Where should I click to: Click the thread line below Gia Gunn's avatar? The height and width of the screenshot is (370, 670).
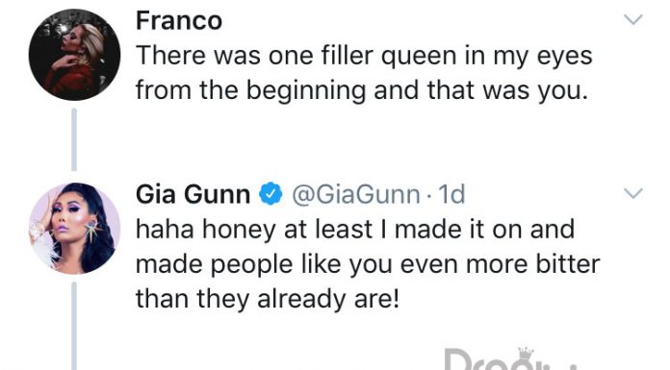coord(74,326)
